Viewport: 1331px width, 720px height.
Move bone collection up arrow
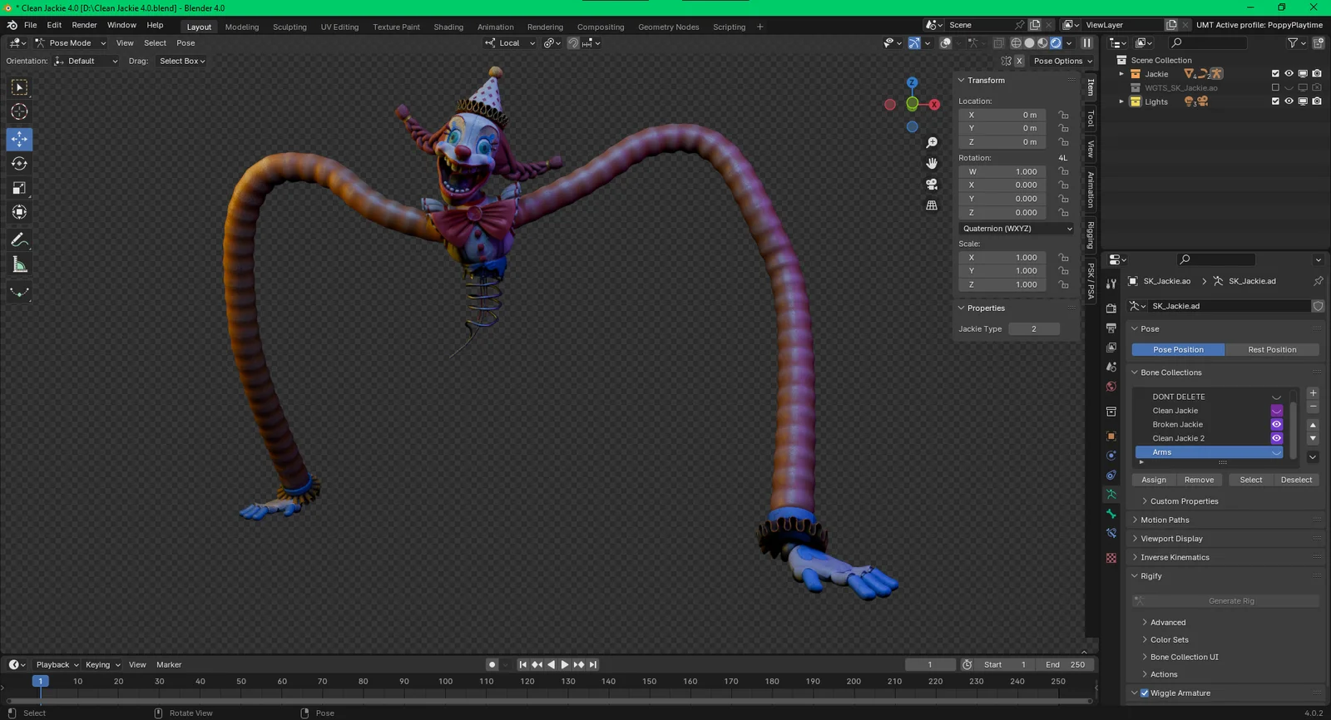coord(1313,425)
